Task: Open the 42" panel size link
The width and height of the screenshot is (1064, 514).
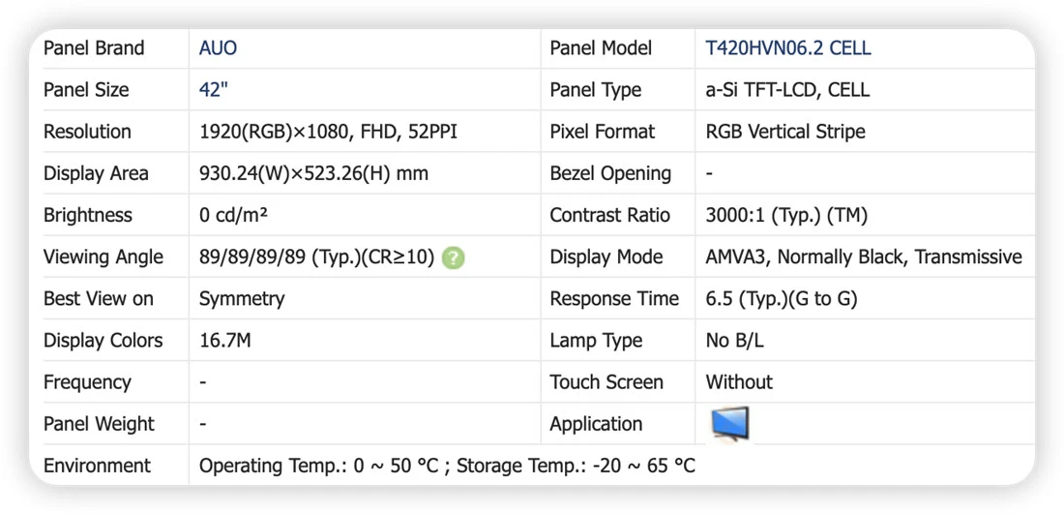Action: (x=213, y=90)
